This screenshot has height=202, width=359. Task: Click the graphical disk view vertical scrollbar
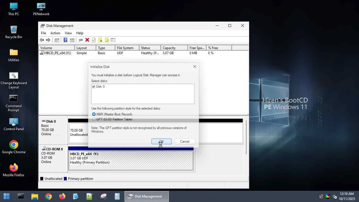[246, 137]
